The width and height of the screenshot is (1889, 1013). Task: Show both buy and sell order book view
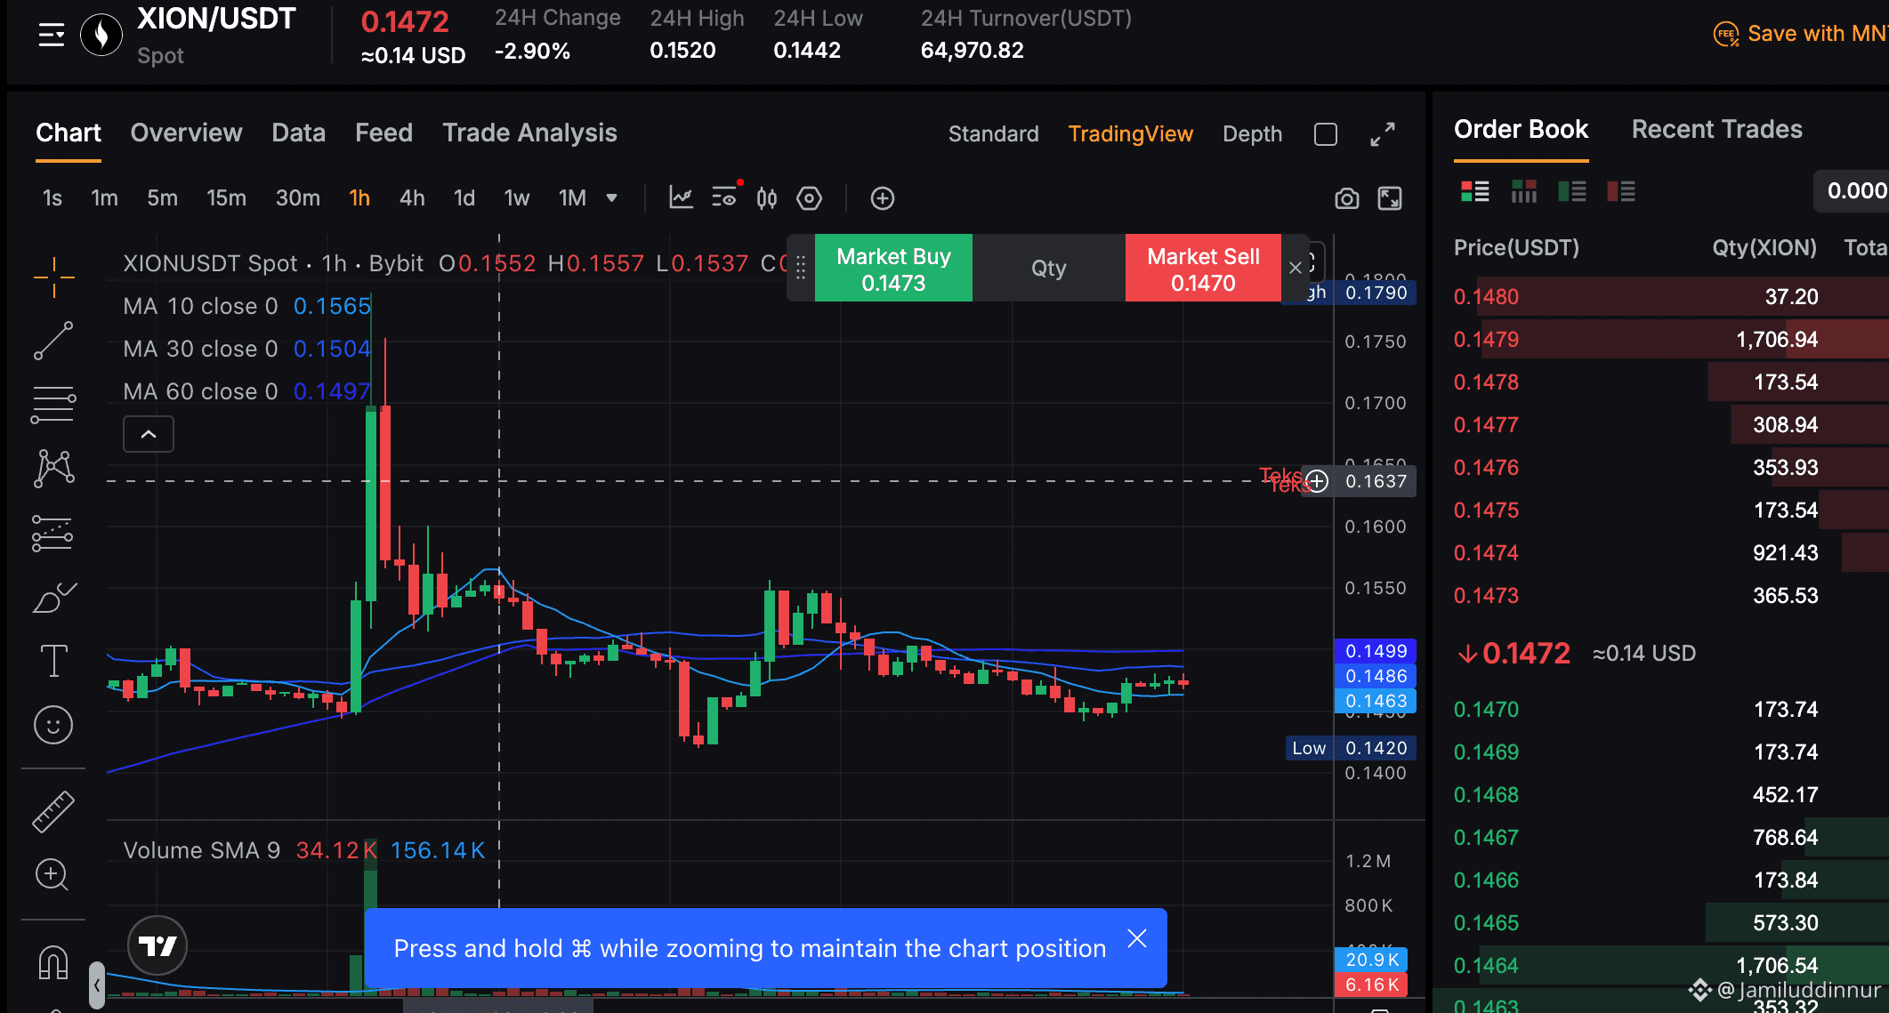click(1475, 191)
